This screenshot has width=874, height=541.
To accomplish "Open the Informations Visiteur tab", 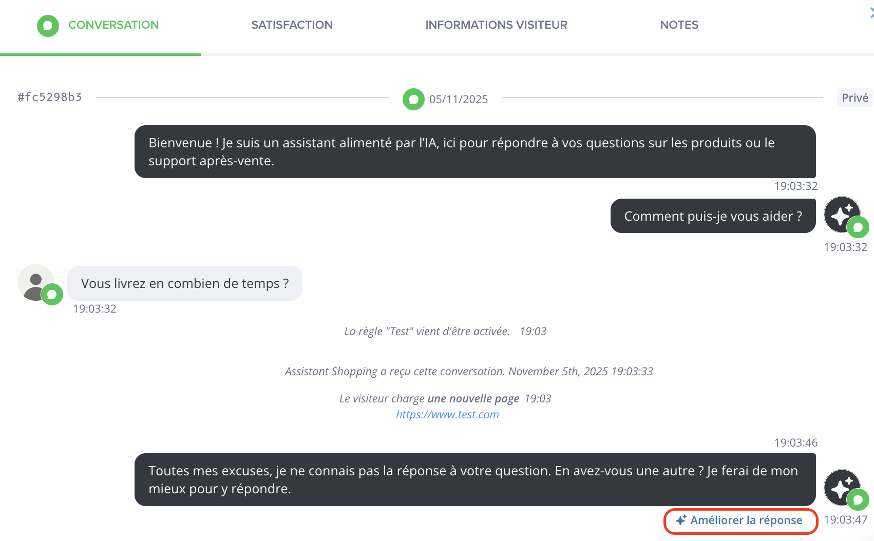I will [x=496, y=25].
